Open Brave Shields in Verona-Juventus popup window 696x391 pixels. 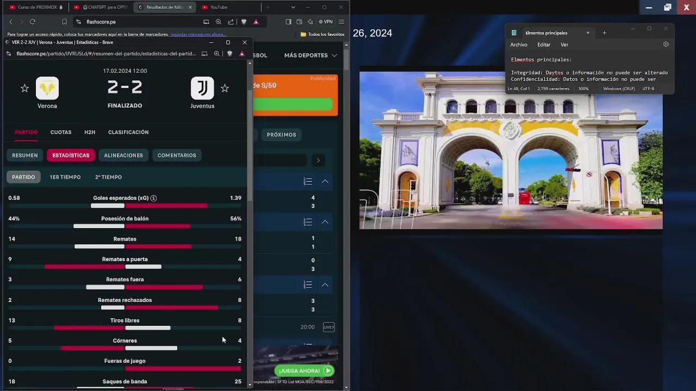tap(229, 54)
